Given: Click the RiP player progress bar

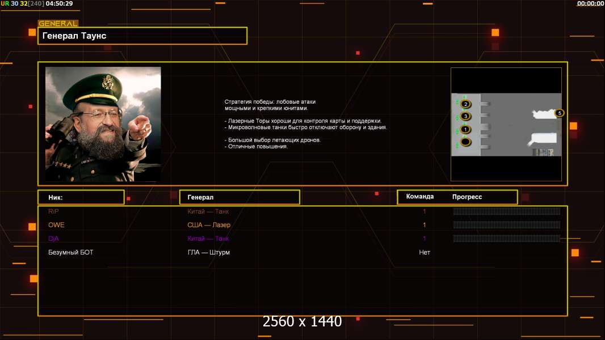Looking at the screenshot, I should tap(507, 211).
